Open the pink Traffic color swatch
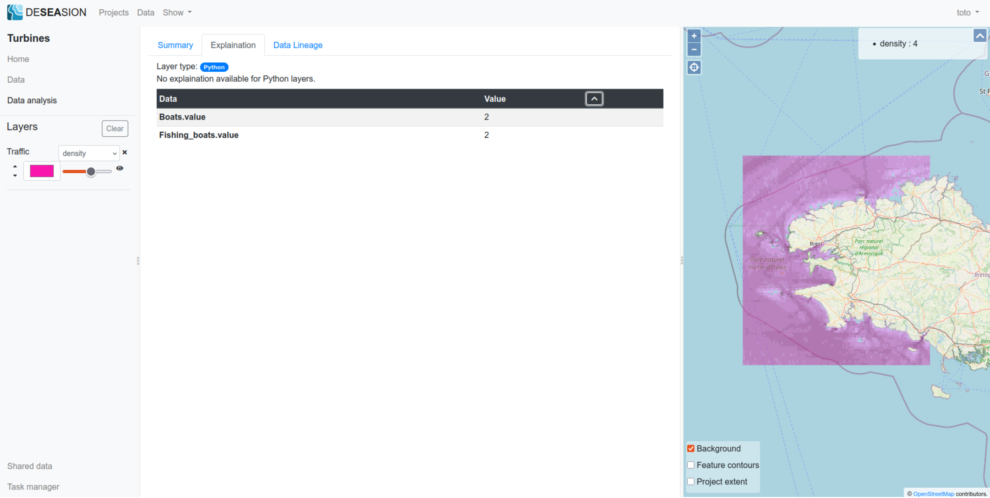Screen dimensions: 990x498 [41, 171]
